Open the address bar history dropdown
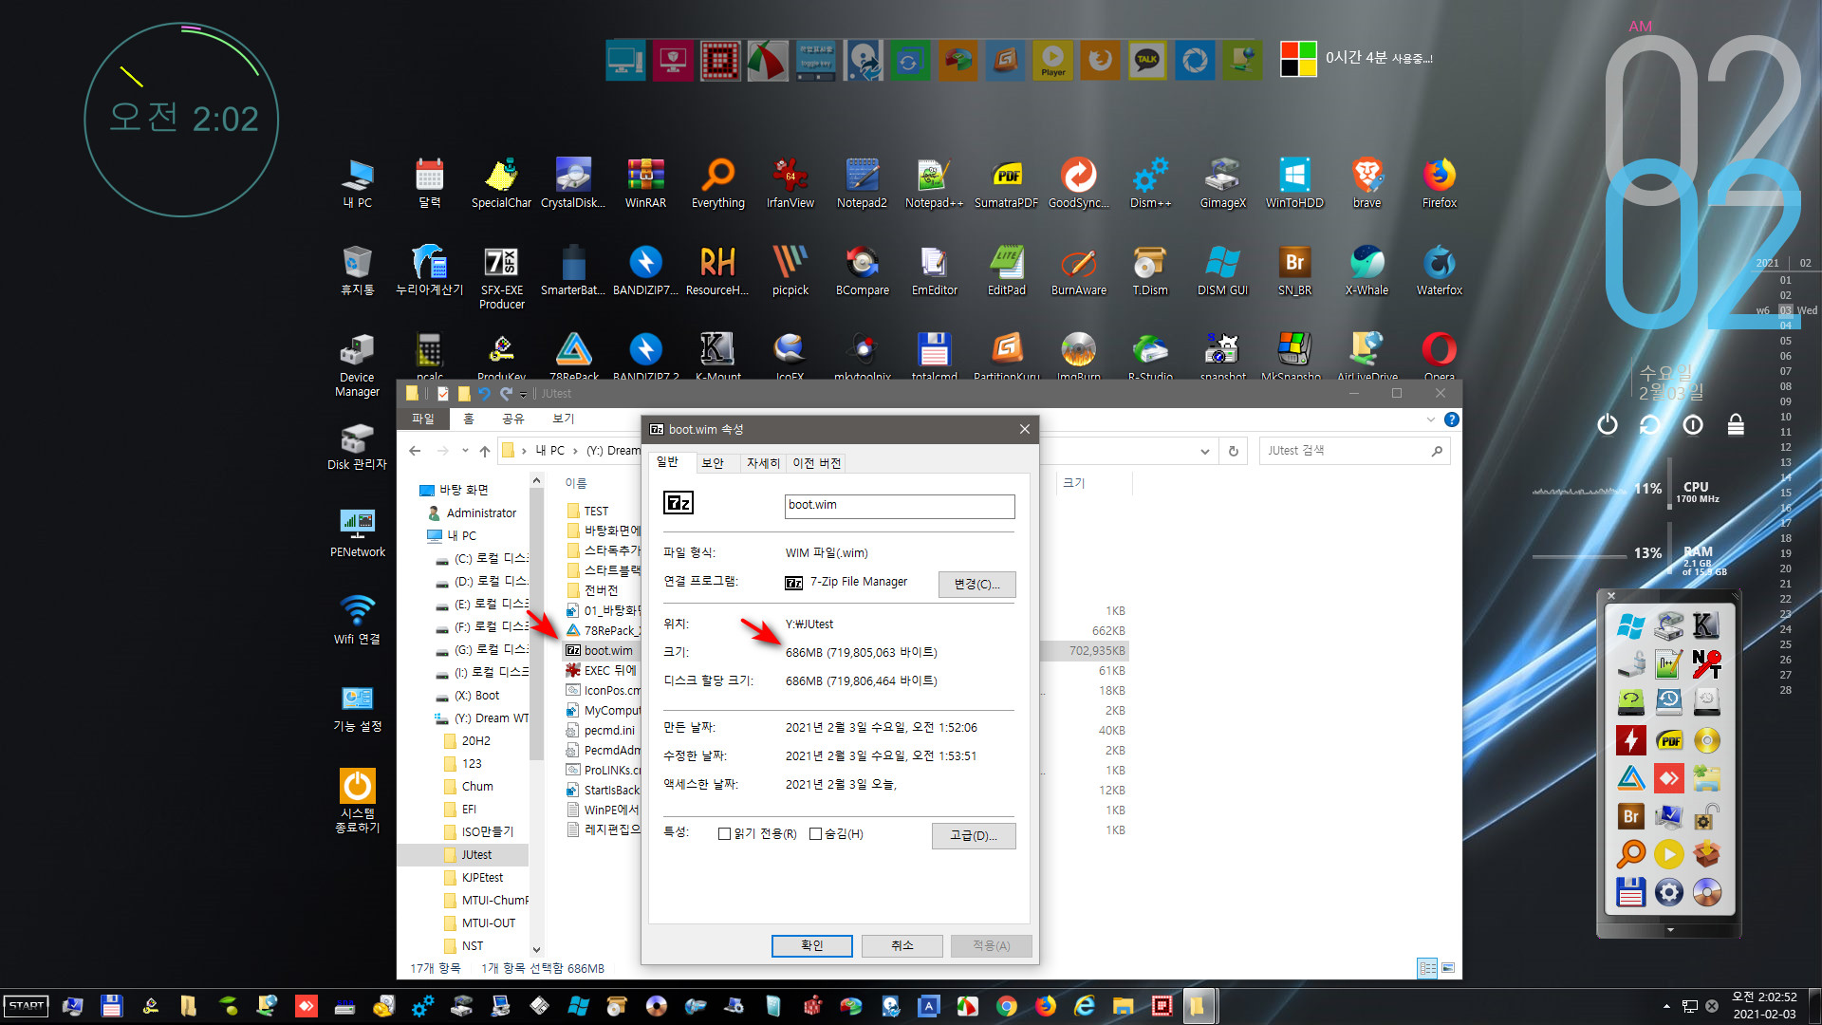 point(1205,452)
